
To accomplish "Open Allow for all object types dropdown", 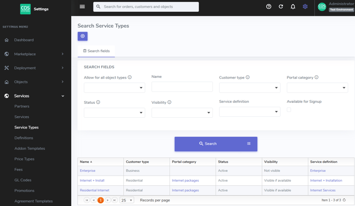I will pos(115,88).
